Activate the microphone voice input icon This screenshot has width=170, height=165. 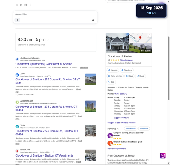pos(93,20)
